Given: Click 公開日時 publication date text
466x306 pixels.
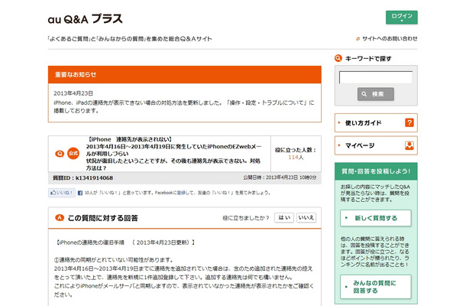Looking at the screenshot, I should [x=280, y=177].
